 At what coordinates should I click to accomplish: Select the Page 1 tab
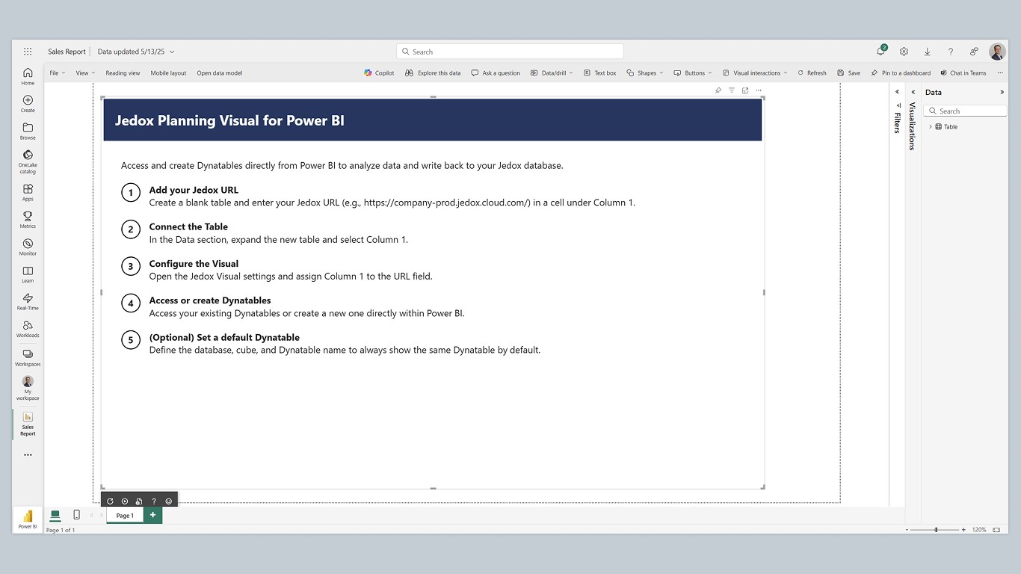coord(125,515)
